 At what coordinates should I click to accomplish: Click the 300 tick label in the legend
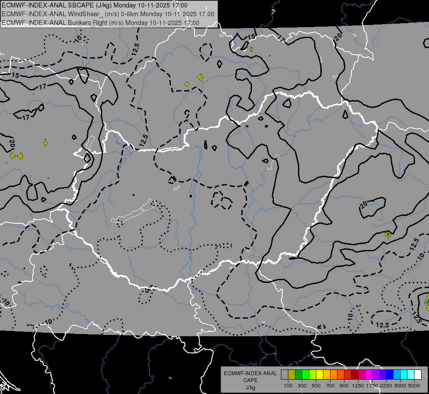302,386
